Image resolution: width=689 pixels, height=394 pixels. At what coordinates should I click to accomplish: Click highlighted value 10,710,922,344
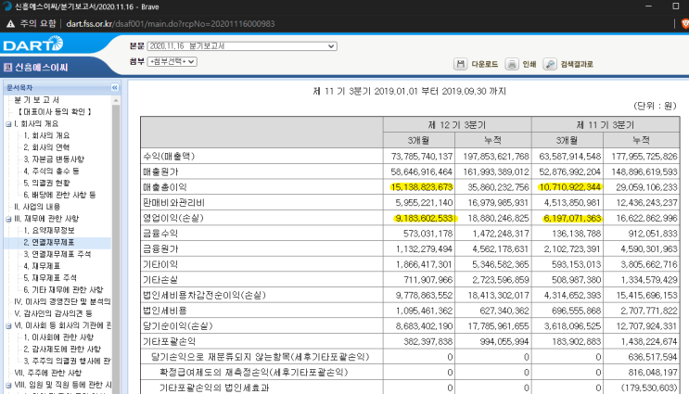click(x=570, y=187)
